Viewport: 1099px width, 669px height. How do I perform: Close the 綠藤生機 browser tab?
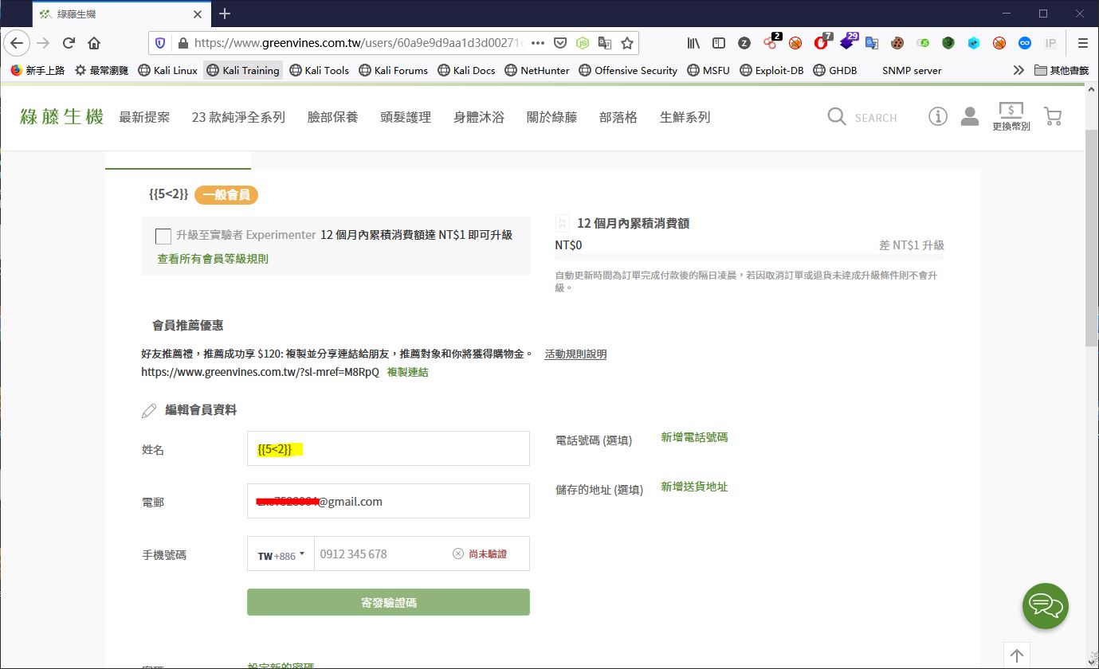coord(196,14)
